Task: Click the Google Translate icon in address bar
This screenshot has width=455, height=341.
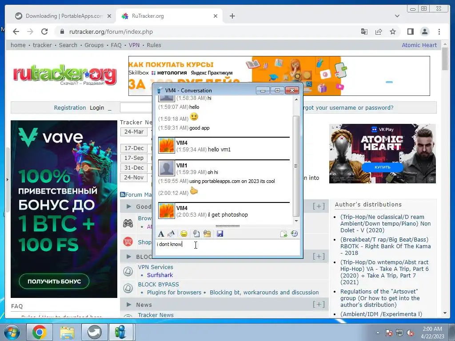Action: pos(364,32)
